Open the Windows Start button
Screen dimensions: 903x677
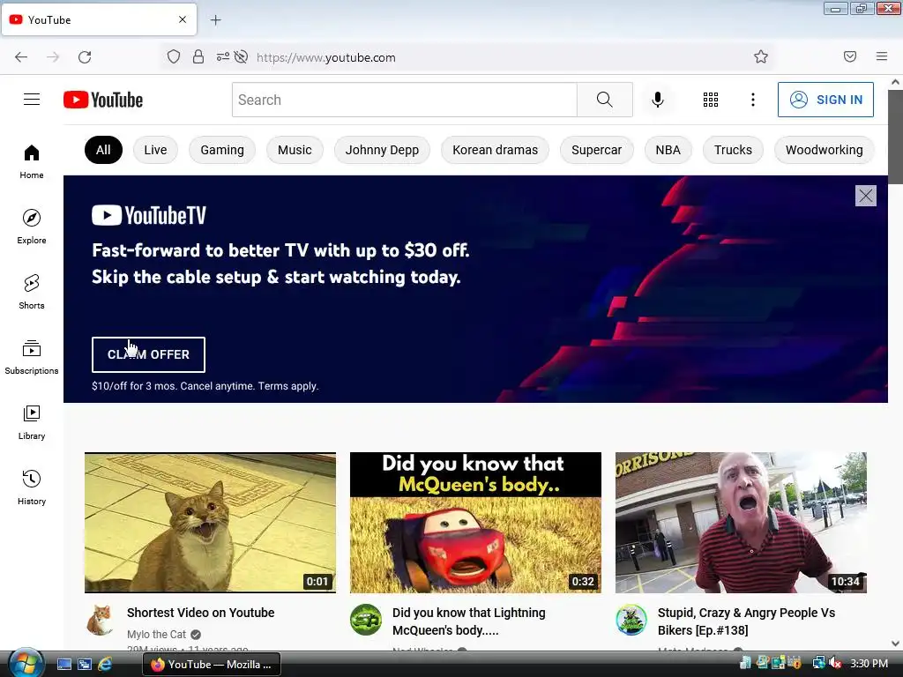[x=24, y=663]
